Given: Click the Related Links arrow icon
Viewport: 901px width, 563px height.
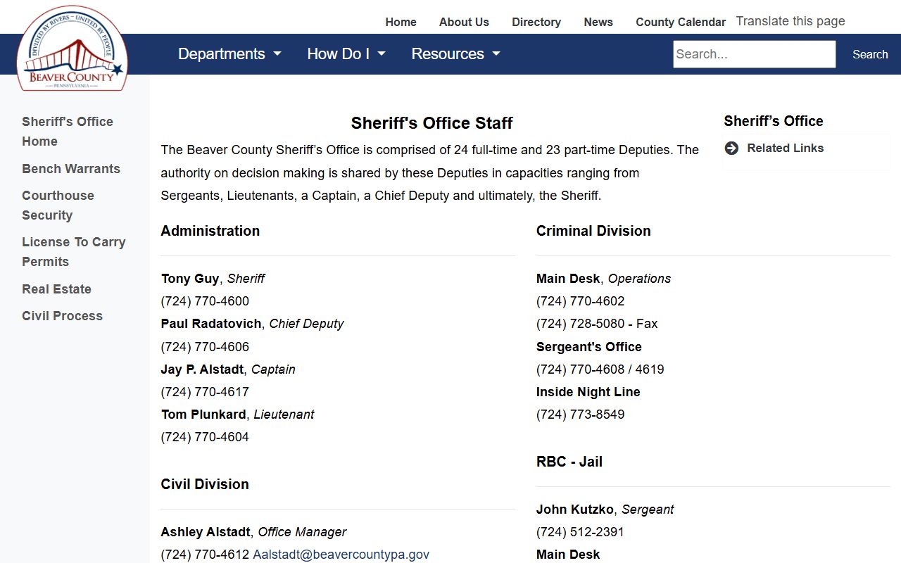Looking at the screenshot, I should pyautogui.click(x=731, y=148).
